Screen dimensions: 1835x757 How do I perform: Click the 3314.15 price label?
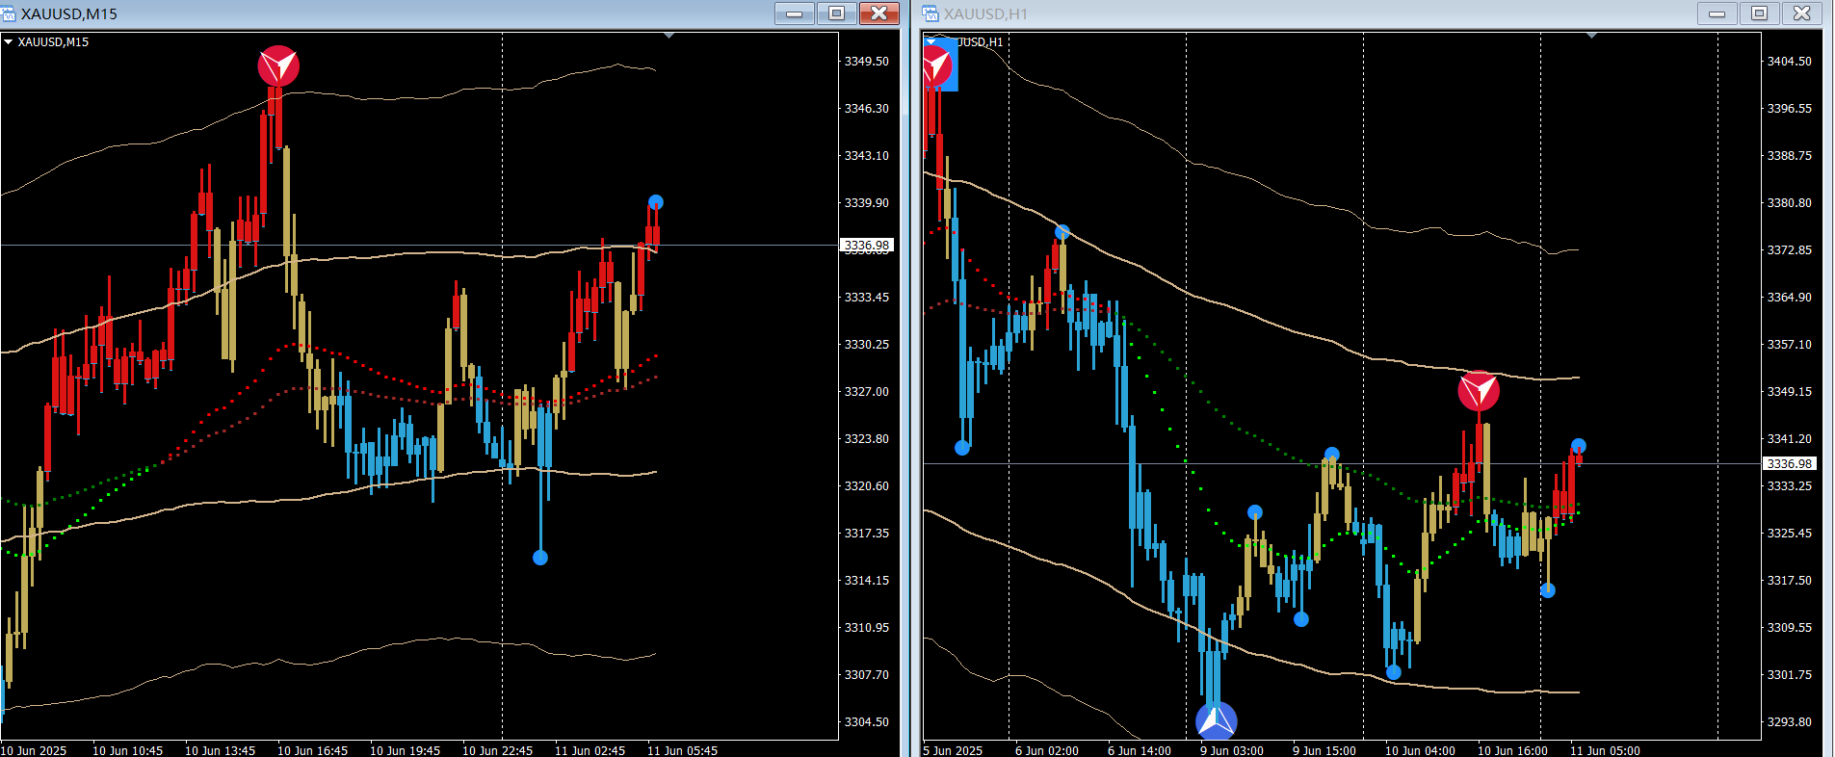click(867, 580)
